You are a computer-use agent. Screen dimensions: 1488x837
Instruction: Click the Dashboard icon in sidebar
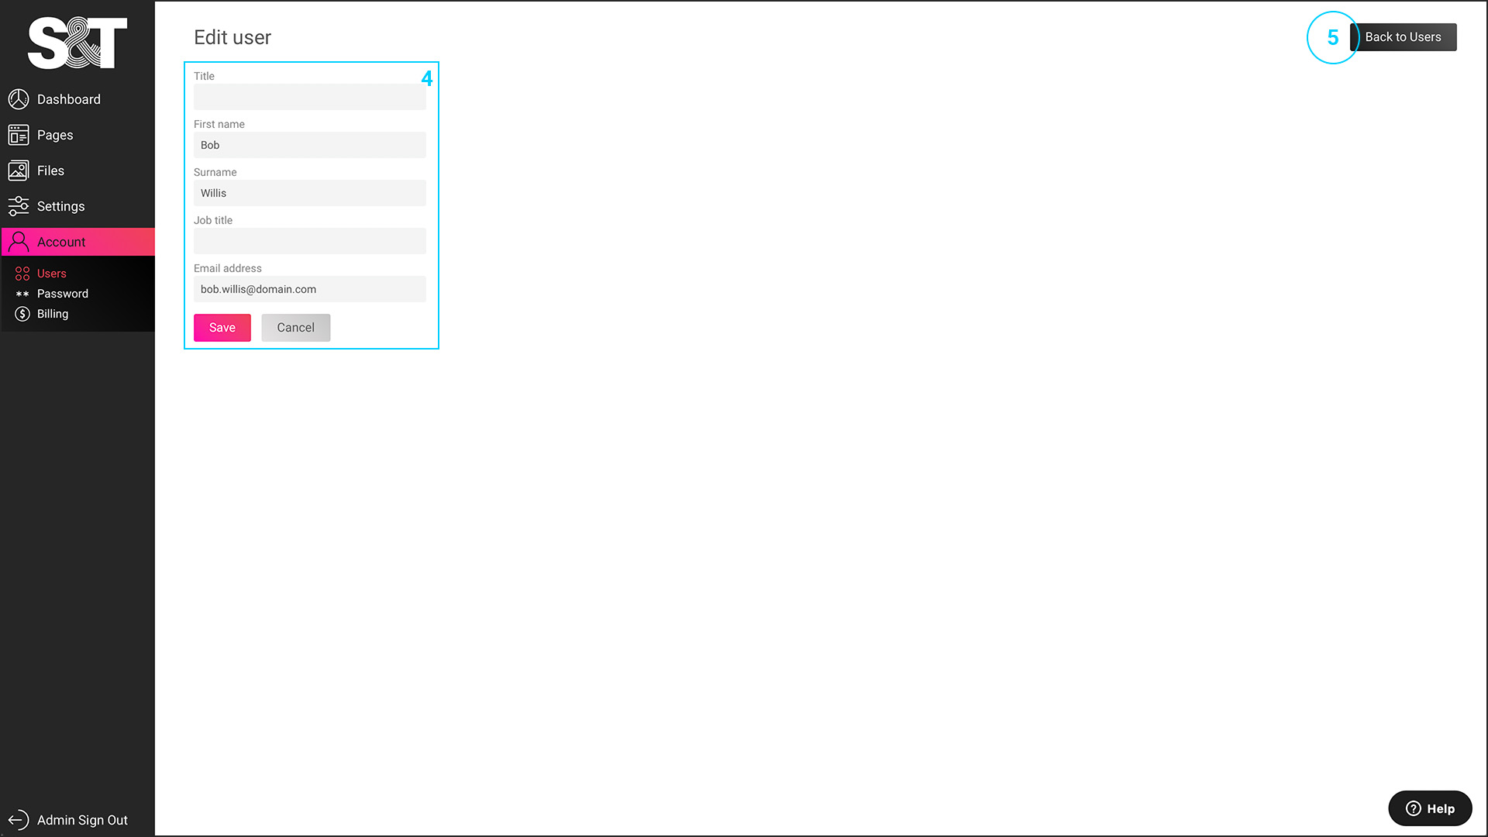[x=19, y=99]
